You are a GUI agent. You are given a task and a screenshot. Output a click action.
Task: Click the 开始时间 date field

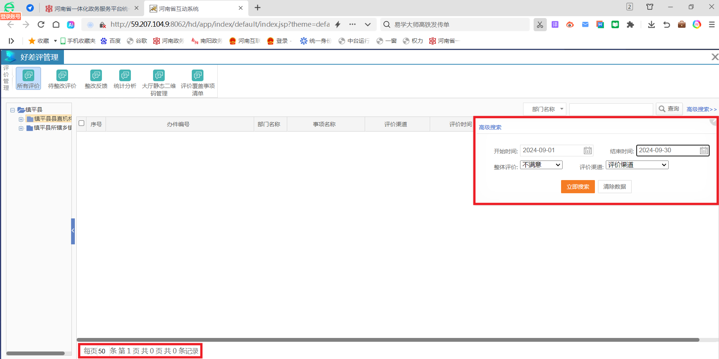557,150
